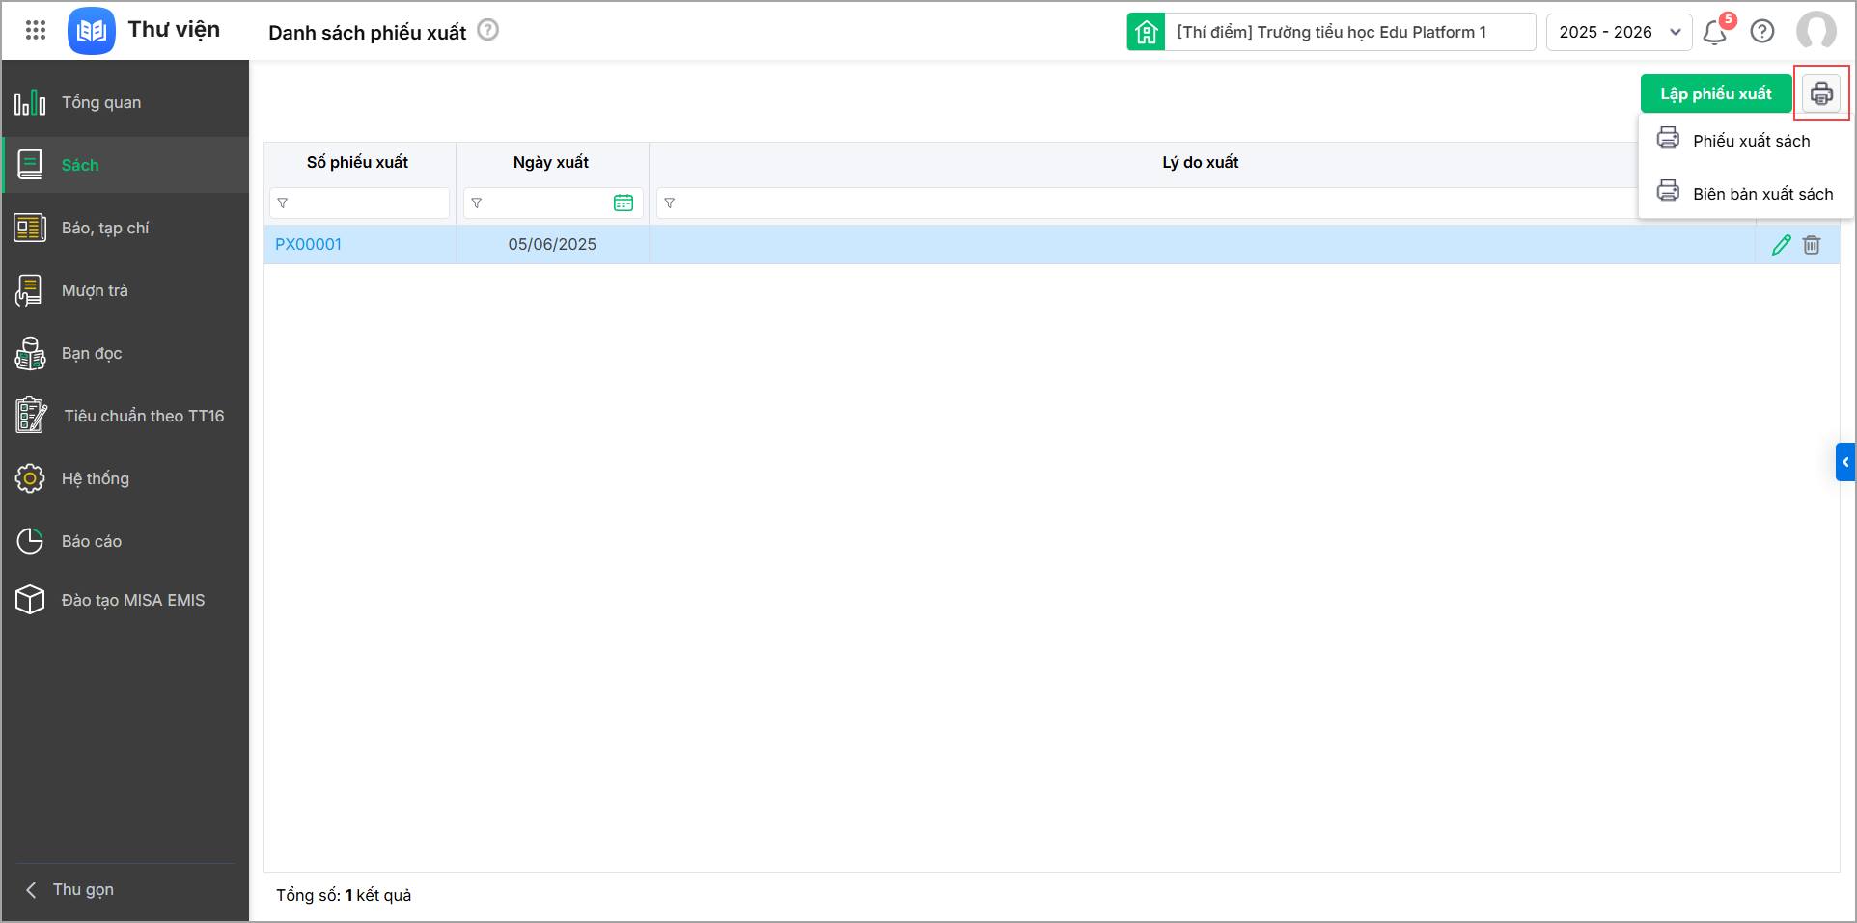Click the Lập phiếu xuất button
The image size is (1857, 923).
[1715, 94]
